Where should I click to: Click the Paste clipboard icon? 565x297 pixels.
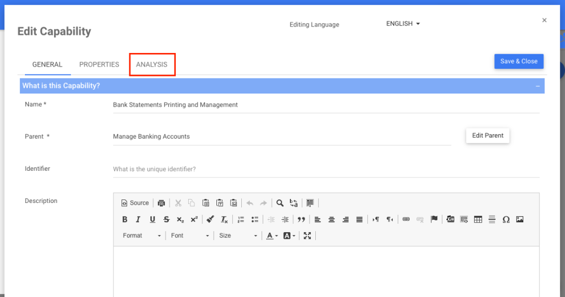(206, 203)
